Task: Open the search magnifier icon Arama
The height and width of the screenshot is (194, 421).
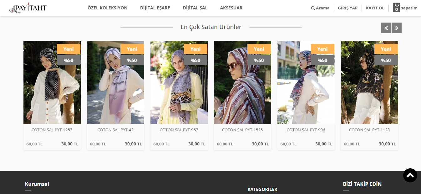Action: (x=313, y=8)
